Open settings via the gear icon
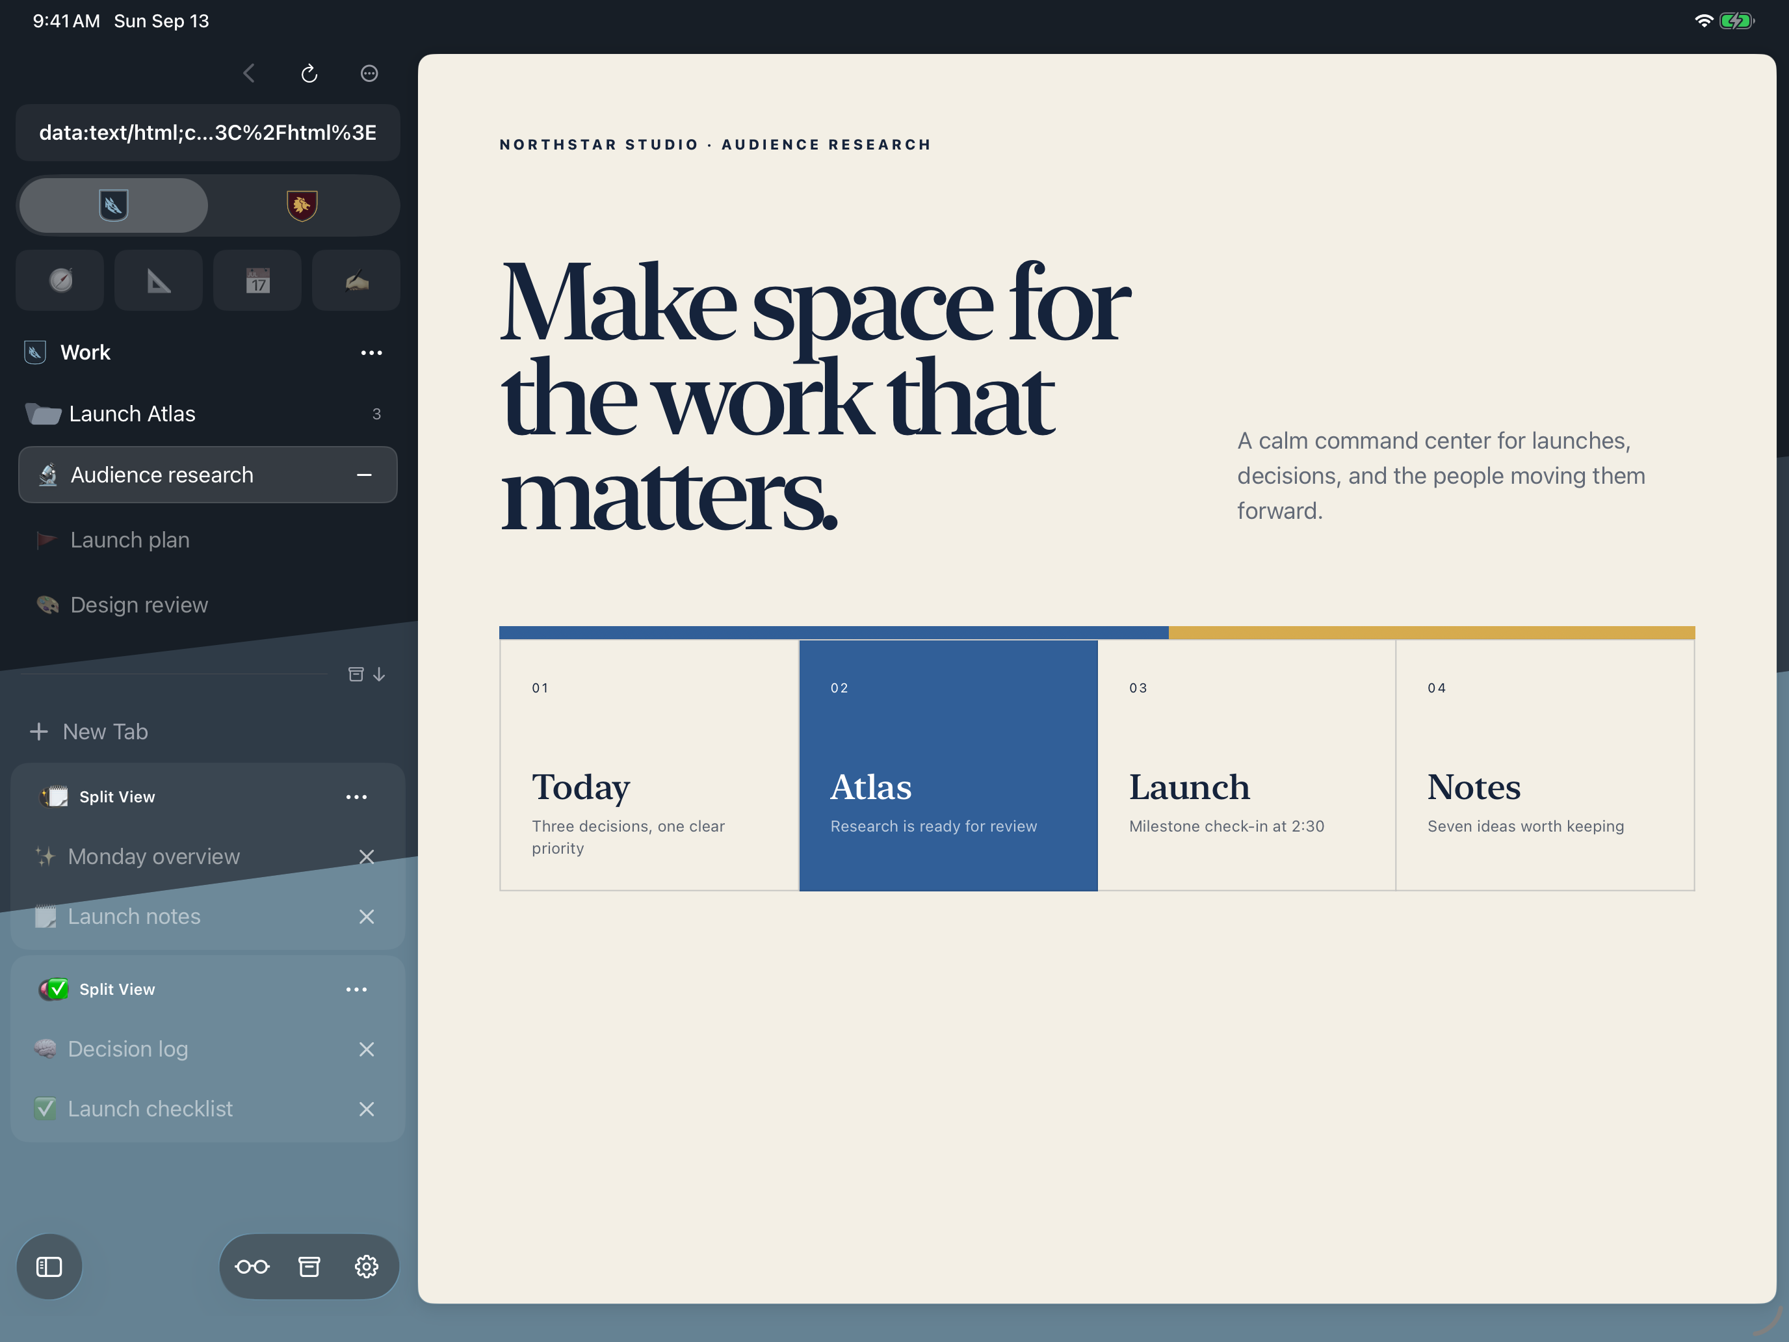 coord(367,1267)
